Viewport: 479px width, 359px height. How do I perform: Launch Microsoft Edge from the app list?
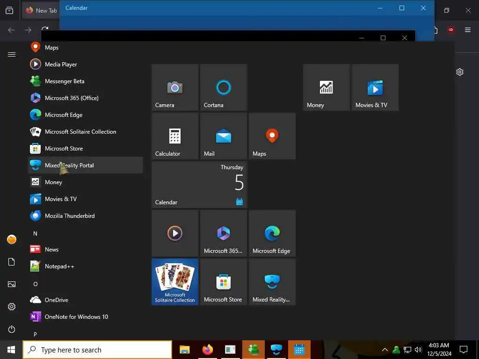click(86, 115)
